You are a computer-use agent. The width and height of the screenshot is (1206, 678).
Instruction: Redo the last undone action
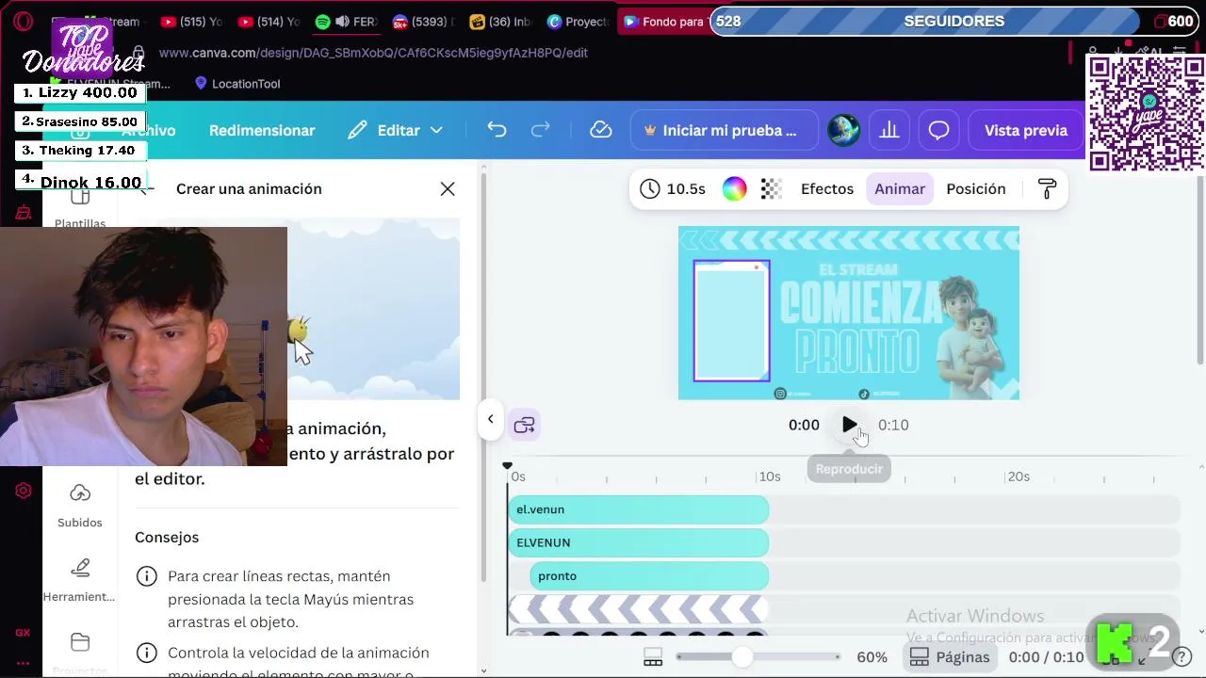tap(540, 130)
